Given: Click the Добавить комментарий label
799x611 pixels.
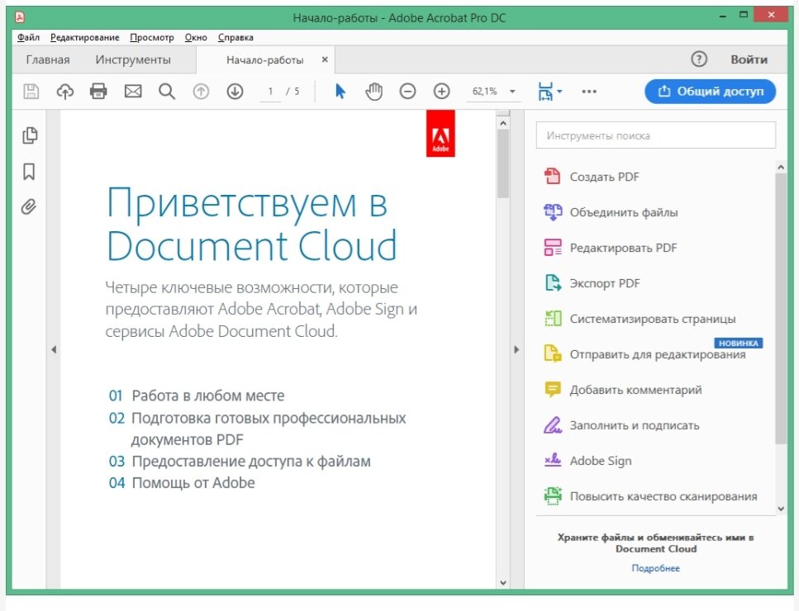Looking at the screenshot, I should click(635, 390).
